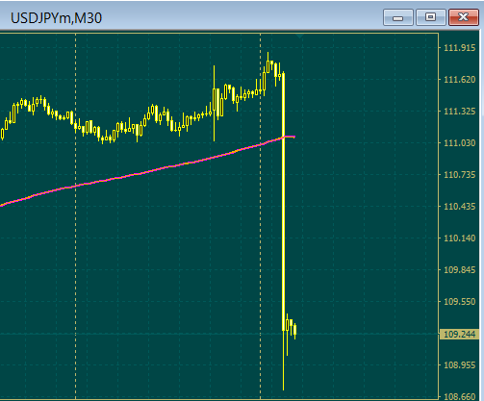The width and height of the screenshot is (484, 401).
Task: Click the first vertical dashed period separator
Action: [x=76, y=216]
